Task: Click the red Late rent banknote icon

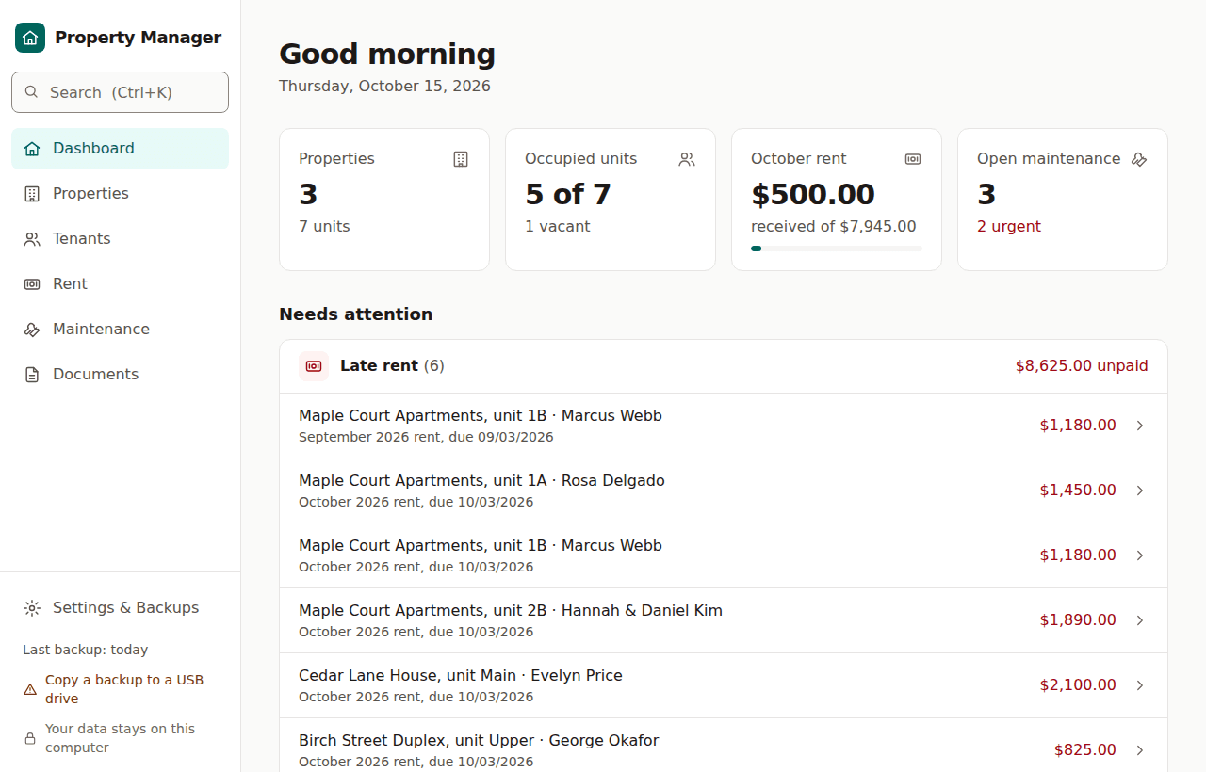Action: click(314, 366)
